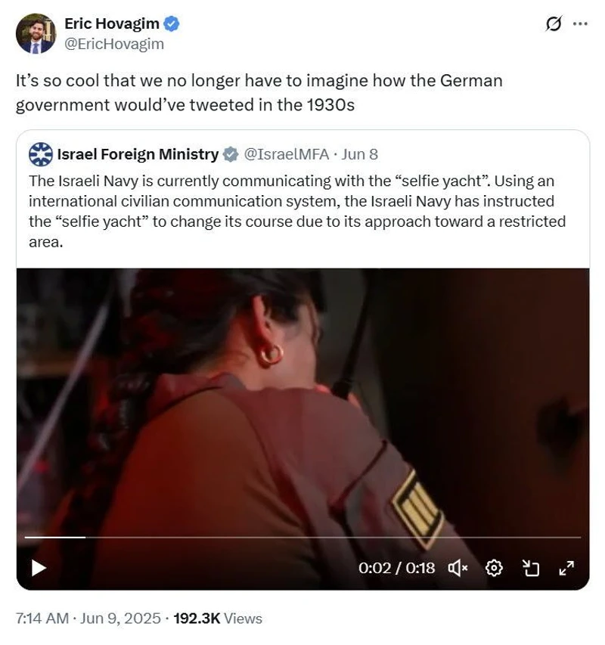Open video settings gear icon
The height and width of the screenshot is (645, 605).
pyautogui.click(x=494, y=568)
